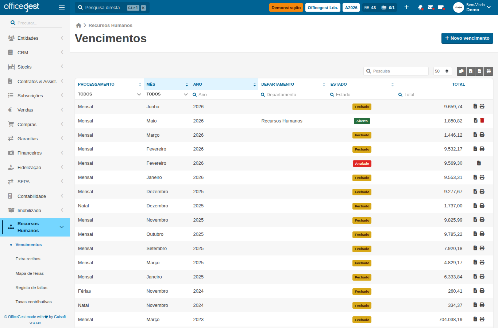Open the Processamento TODOS filter dropdown
The image size is (498, 328).
[x=109, y=94]
